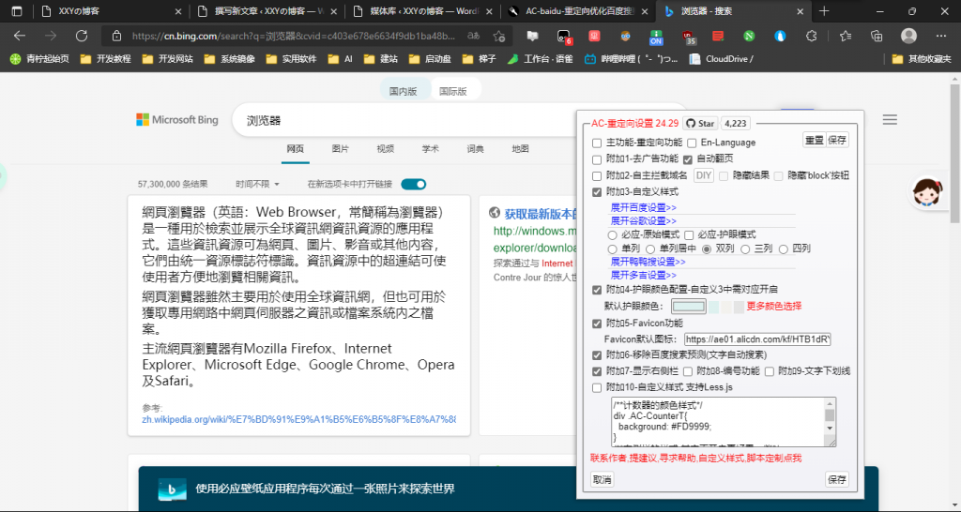961x512 pixels.
Task: Click the 重置 button in settings panel
Action: 814,140
